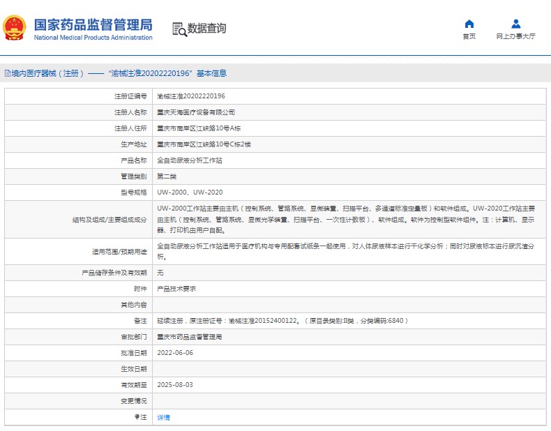The height and width of the screenshot is (431, 551).
Task: Go to 首页 home link
Action: coord(469,36)
